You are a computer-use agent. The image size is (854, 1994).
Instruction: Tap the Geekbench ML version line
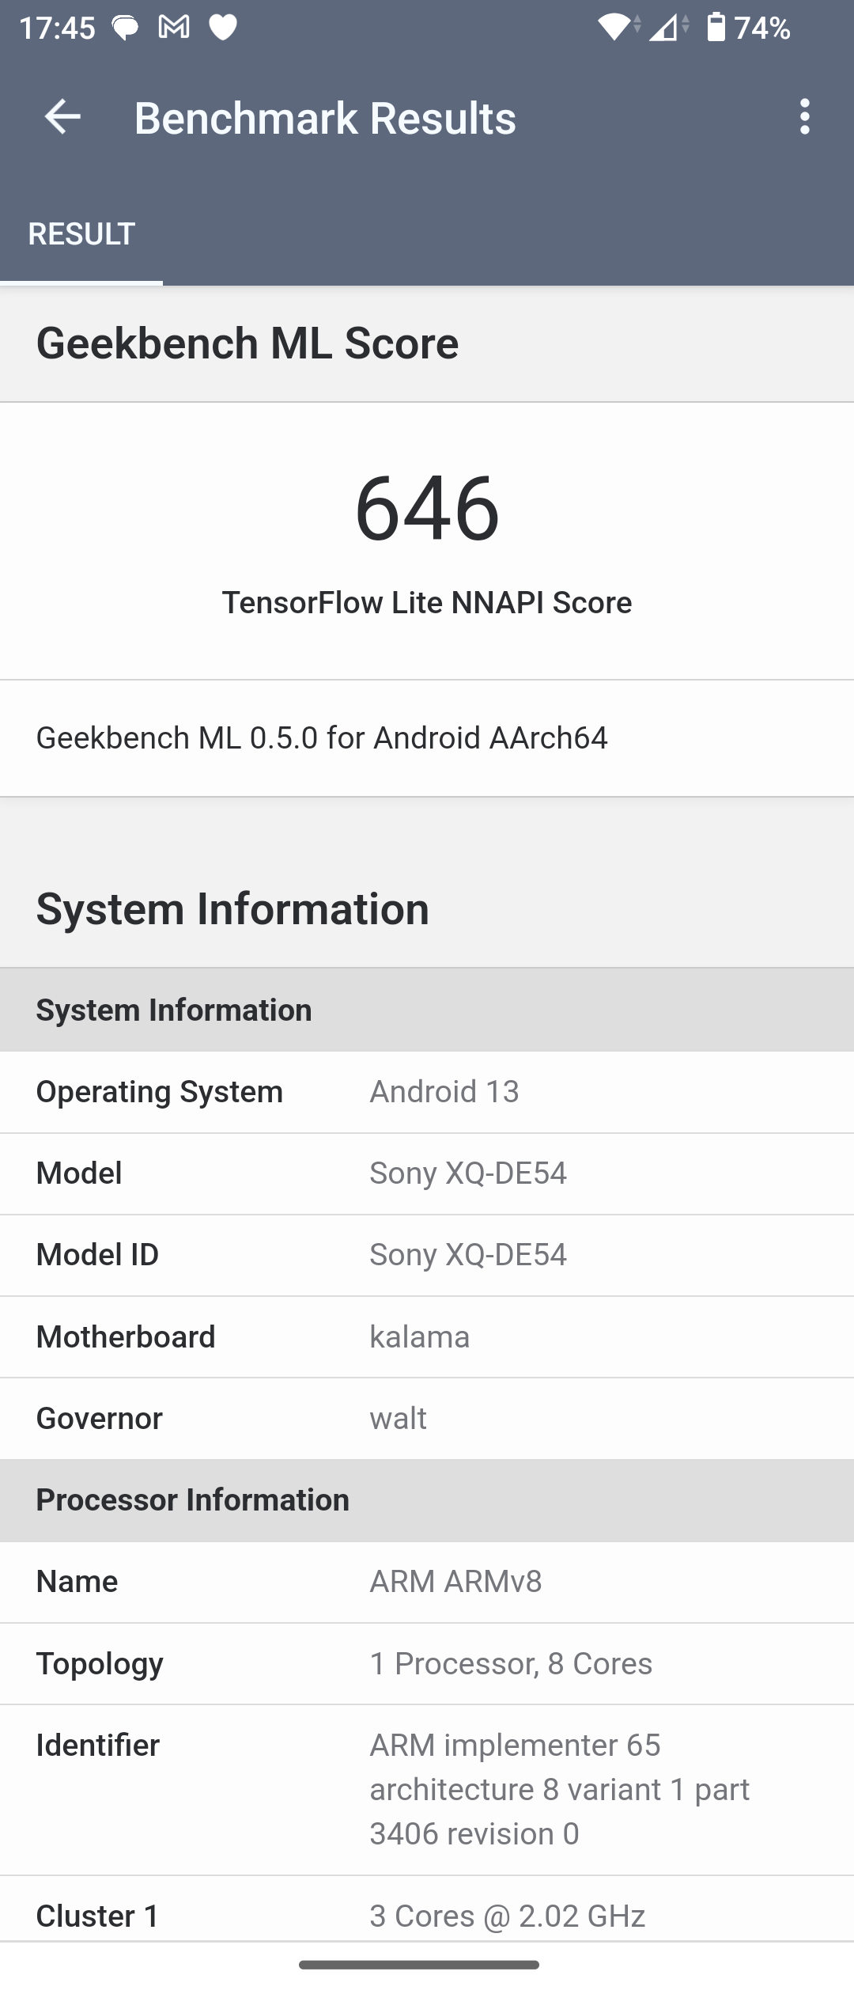322,738
